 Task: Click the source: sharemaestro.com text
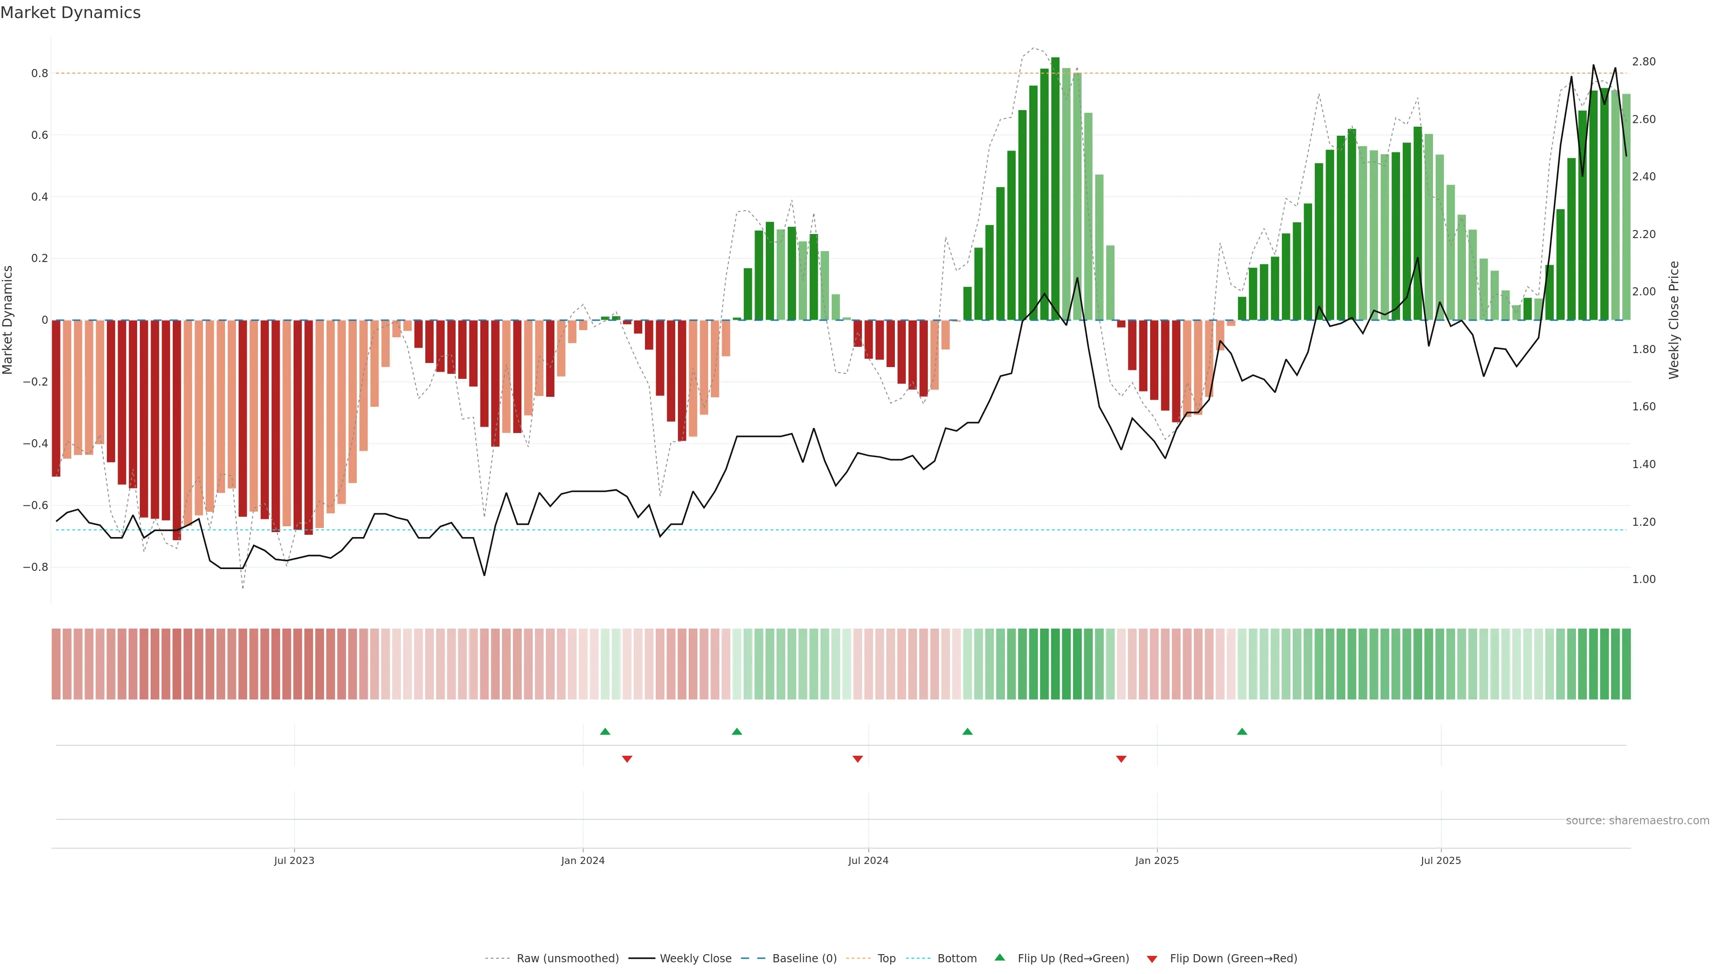pos(1637,821)
